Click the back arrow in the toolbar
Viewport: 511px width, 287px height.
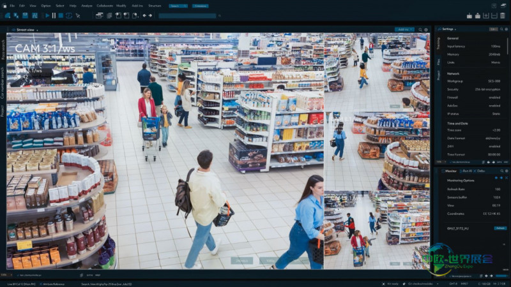pos(144,15)
